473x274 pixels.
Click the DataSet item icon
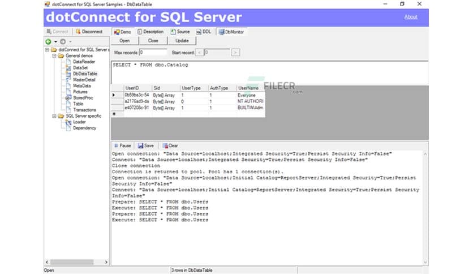(68, 67)
